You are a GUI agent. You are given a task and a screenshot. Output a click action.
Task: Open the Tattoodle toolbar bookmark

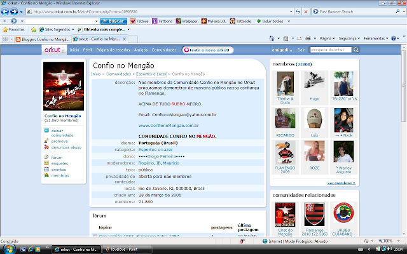click(x=240, y=21)
